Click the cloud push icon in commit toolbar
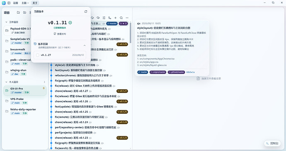286x151 pixels. (98, 18)
